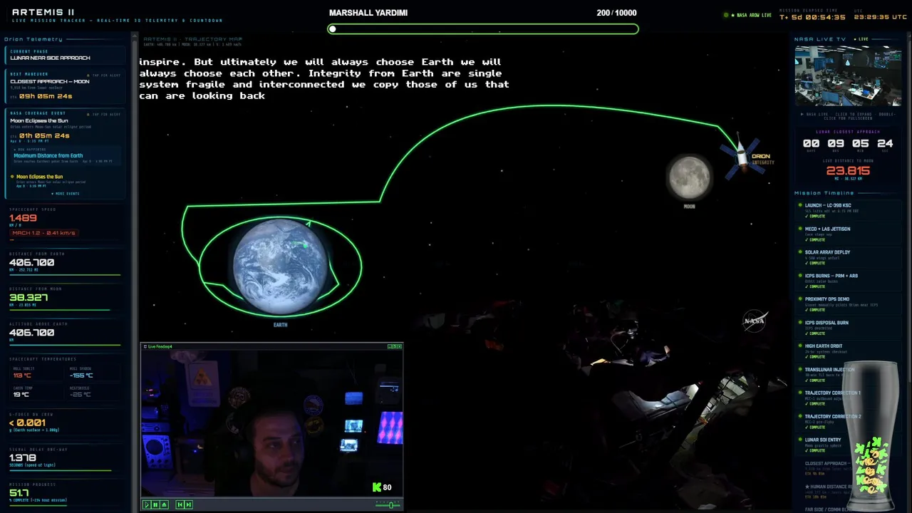Click the 200 / 10000 goal counter

616,13
